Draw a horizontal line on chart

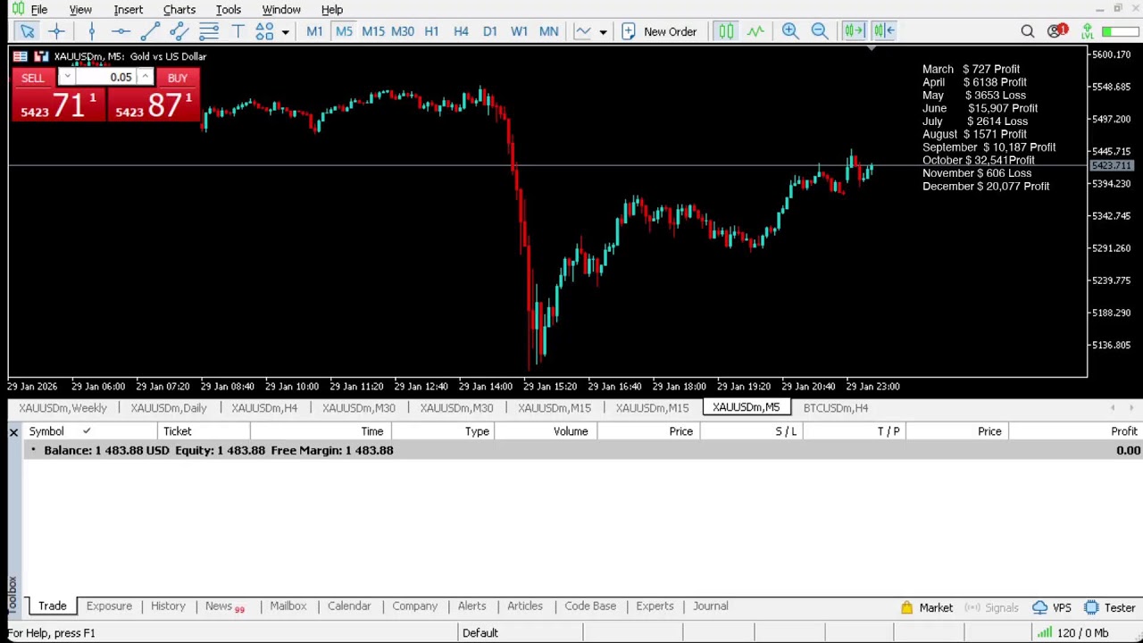point(121,31)
